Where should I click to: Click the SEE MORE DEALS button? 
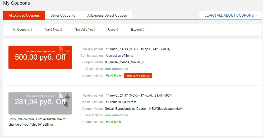pyautogui.click(x=138, y=75)
